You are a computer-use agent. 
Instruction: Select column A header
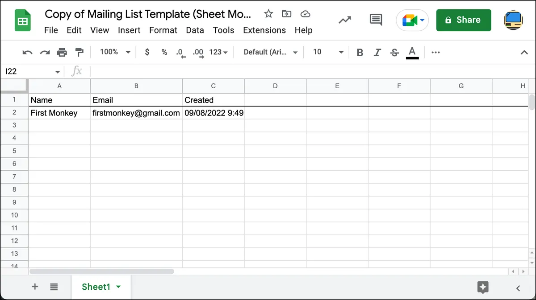(x=59, y=86)
